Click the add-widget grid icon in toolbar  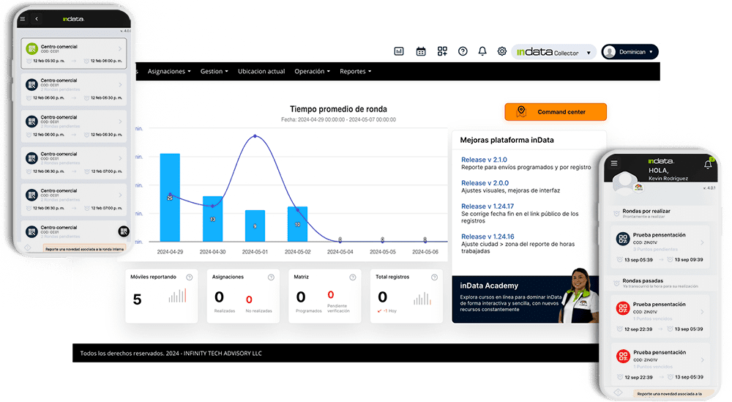(x=442, y=51)
